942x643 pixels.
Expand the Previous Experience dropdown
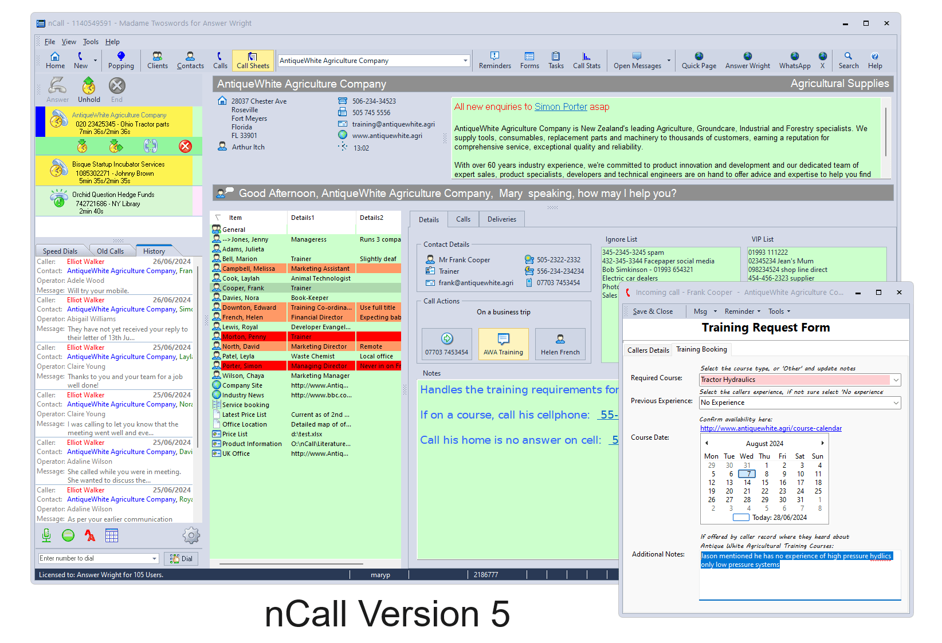tap(896, 403)
